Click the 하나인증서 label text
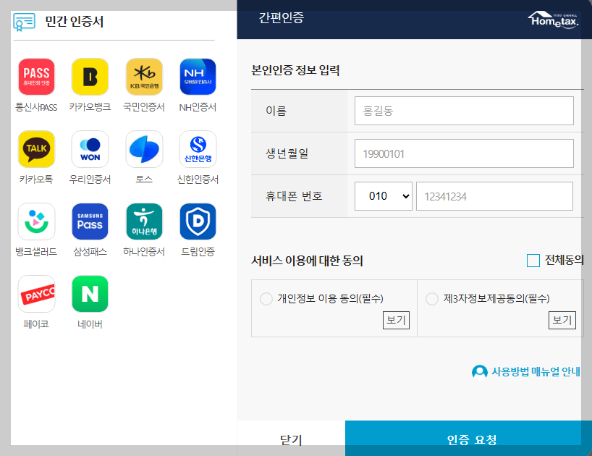Viewport: 592px width, 456px height. click(x=144, y=252)
